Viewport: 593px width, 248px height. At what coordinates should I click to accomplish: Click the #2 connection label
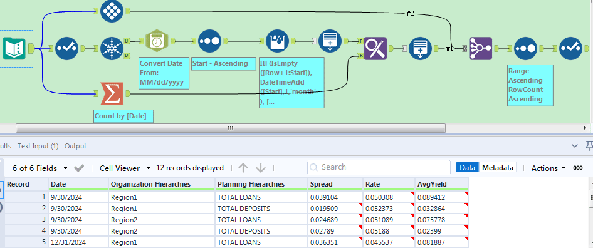pyautogui.click(x=410, y=14)
